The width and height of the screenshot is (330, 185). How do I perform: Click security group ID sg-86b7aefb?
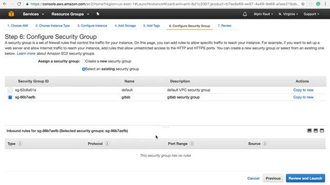(x=25, y=97)
